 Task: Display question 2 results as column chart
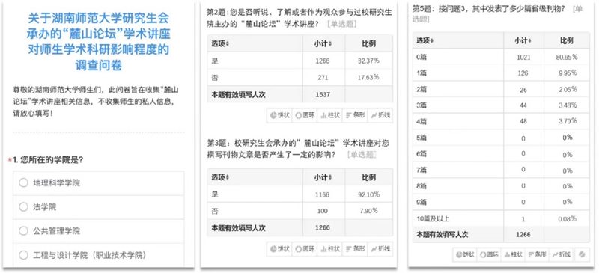[x=329, y=115]
